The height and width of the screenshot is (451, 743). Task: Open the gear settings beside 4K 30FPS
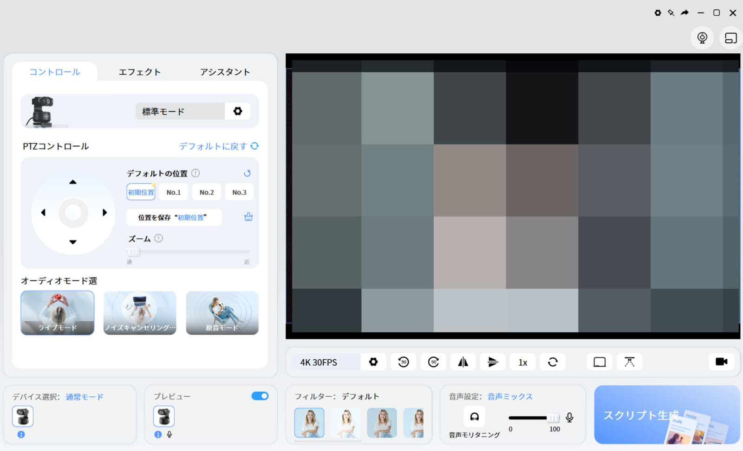point(373,362)
